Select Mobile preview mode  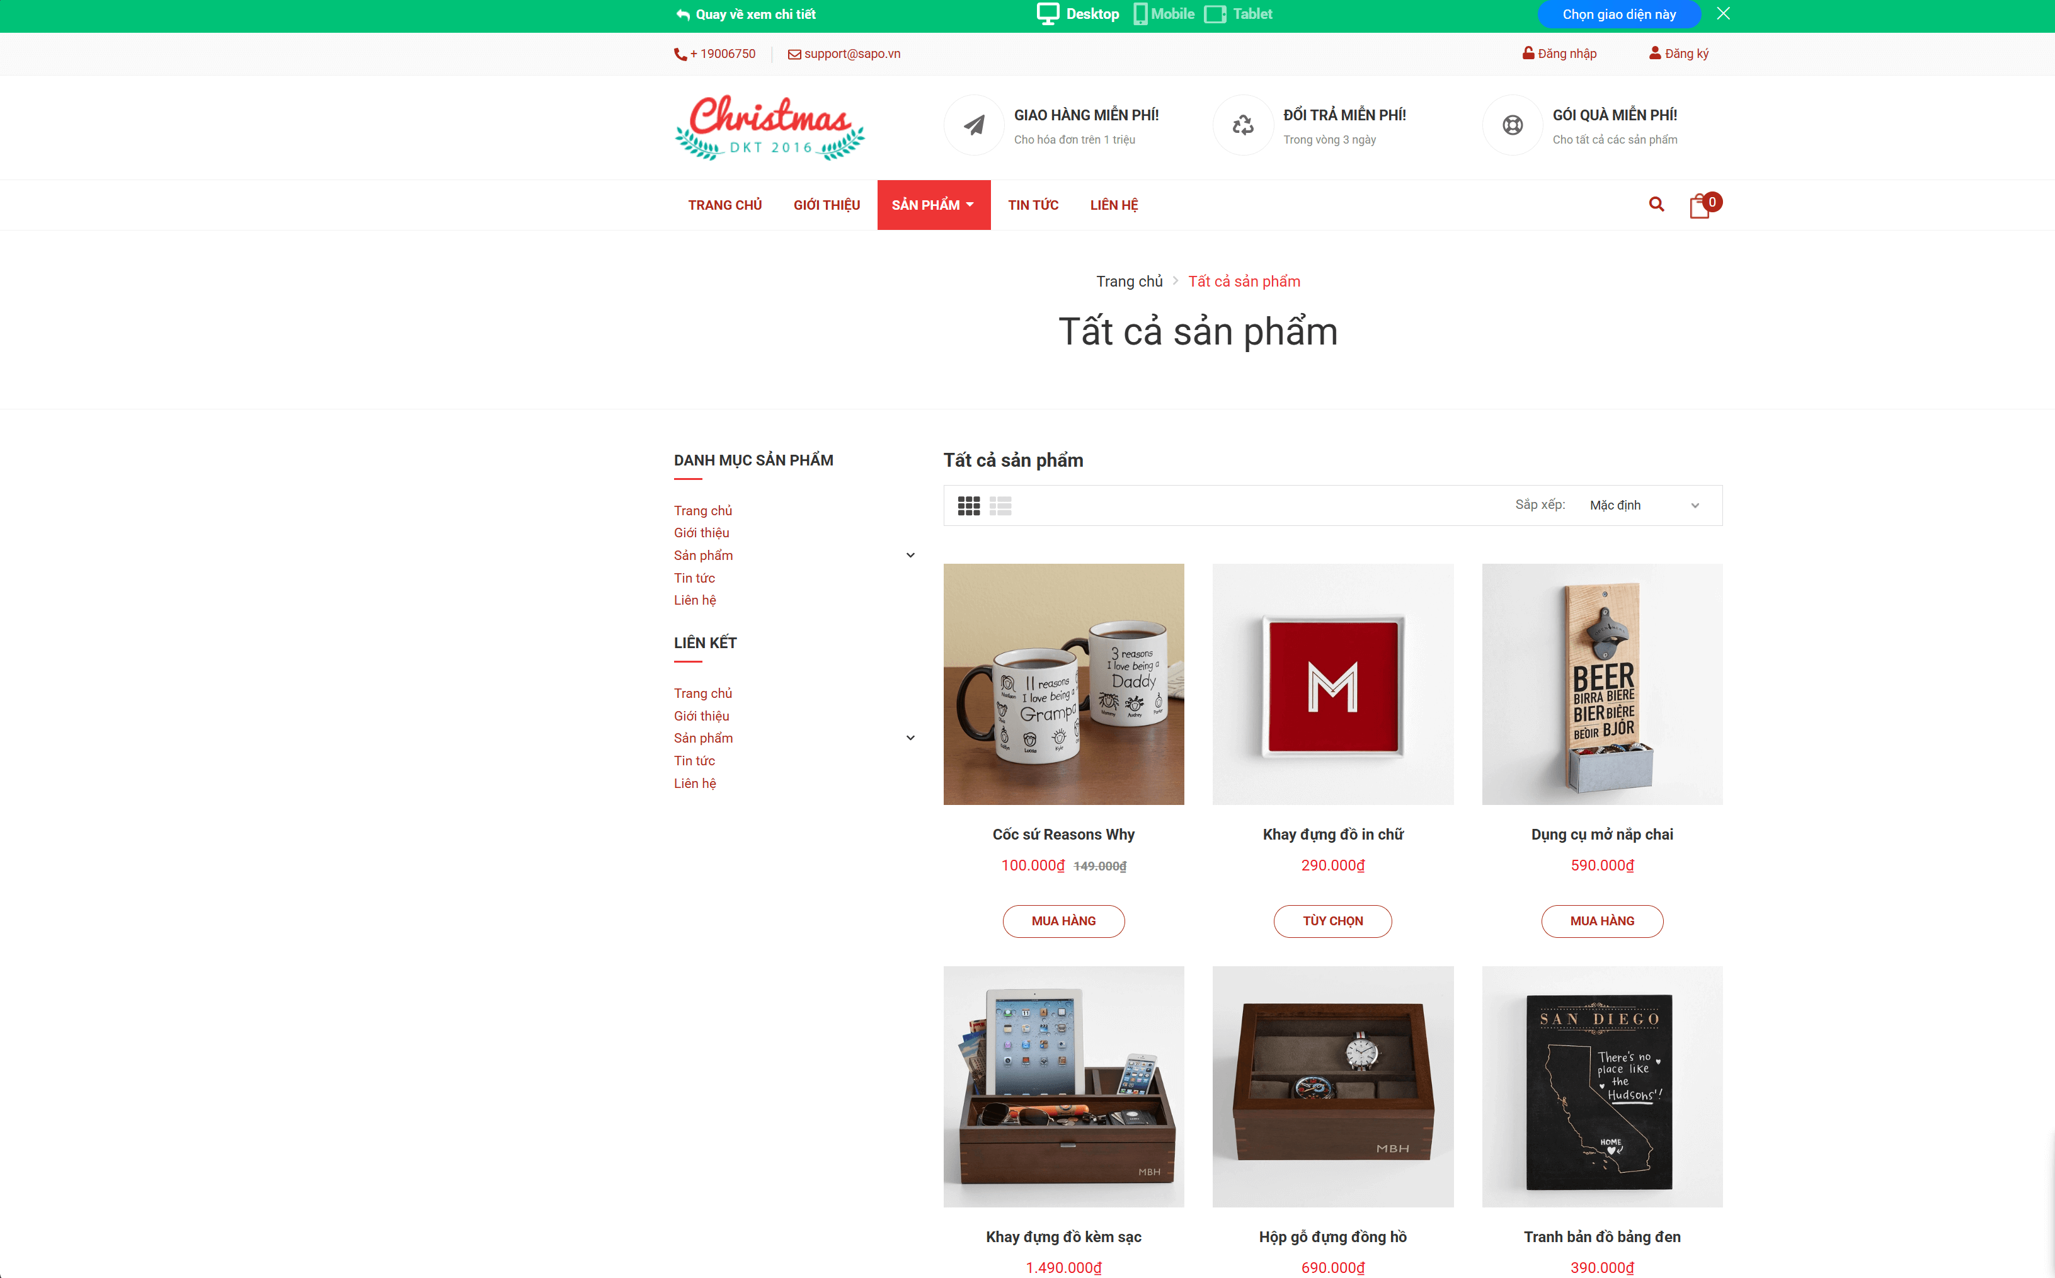pyautogui.click(x=1164, y=14)
